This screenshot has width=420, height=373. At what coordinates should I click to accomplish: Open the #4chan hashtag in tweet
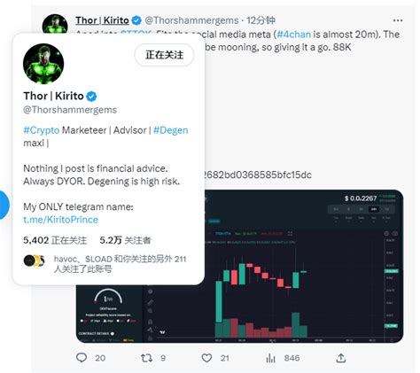click(x=293, y=35)
